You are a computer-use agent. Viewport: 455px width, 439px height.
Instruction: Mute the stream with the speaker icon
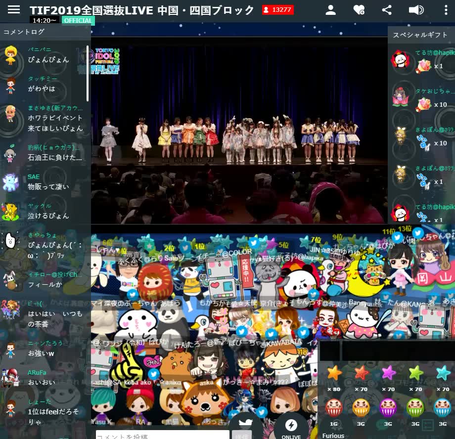click(x=417, y=10)
